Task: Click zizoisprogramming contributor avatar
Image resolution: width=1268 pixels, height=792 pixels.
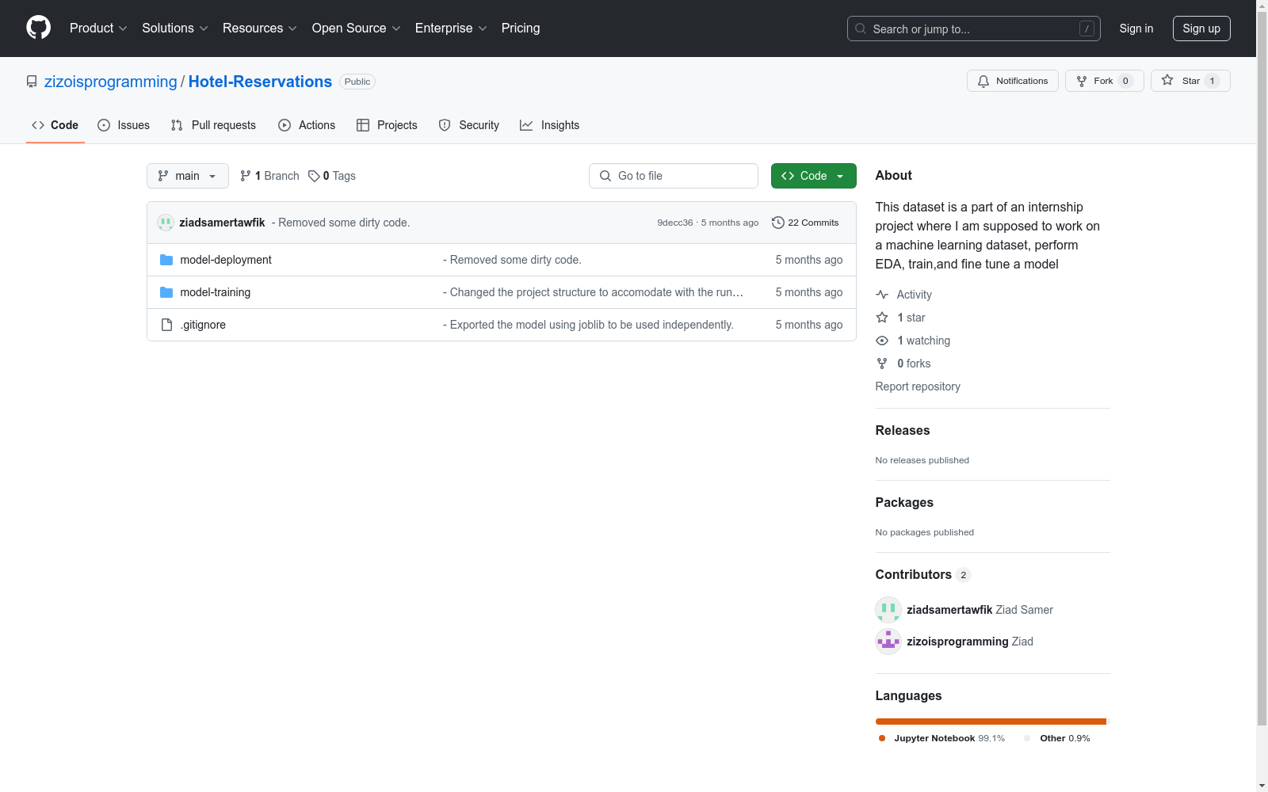Action: coord(888,642)
